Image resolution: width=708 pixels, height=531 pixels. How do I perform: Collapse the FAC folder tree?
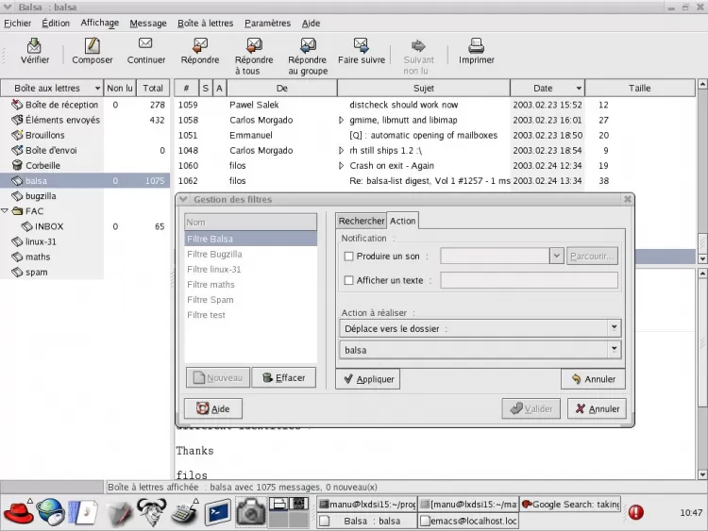(x=6, y=211)
